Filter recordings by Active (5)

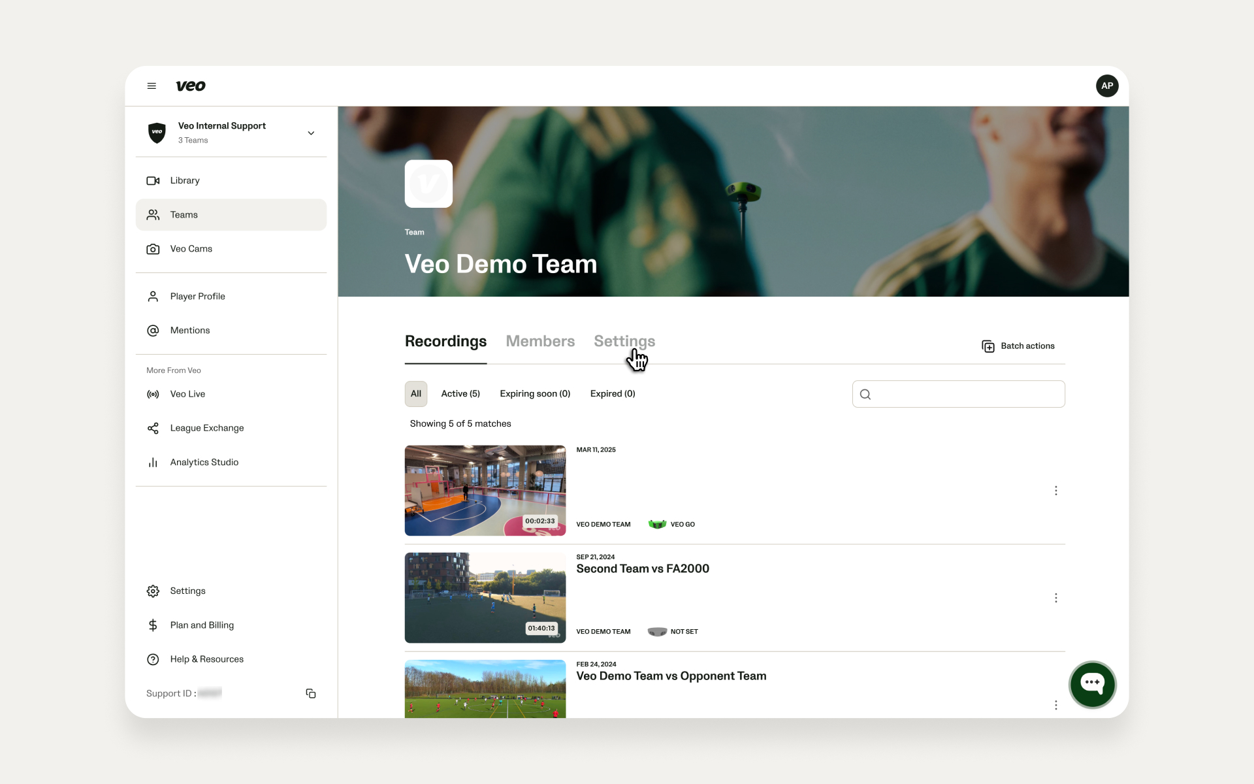[x=460, y=394]
